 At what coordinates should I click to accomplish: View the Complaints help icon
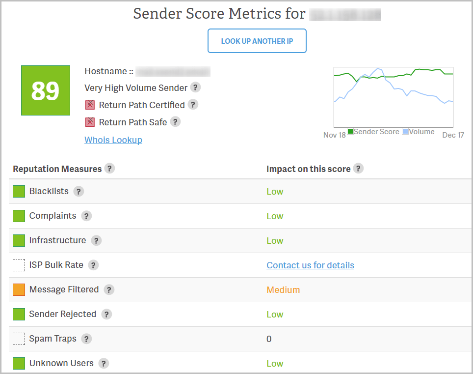87,216
